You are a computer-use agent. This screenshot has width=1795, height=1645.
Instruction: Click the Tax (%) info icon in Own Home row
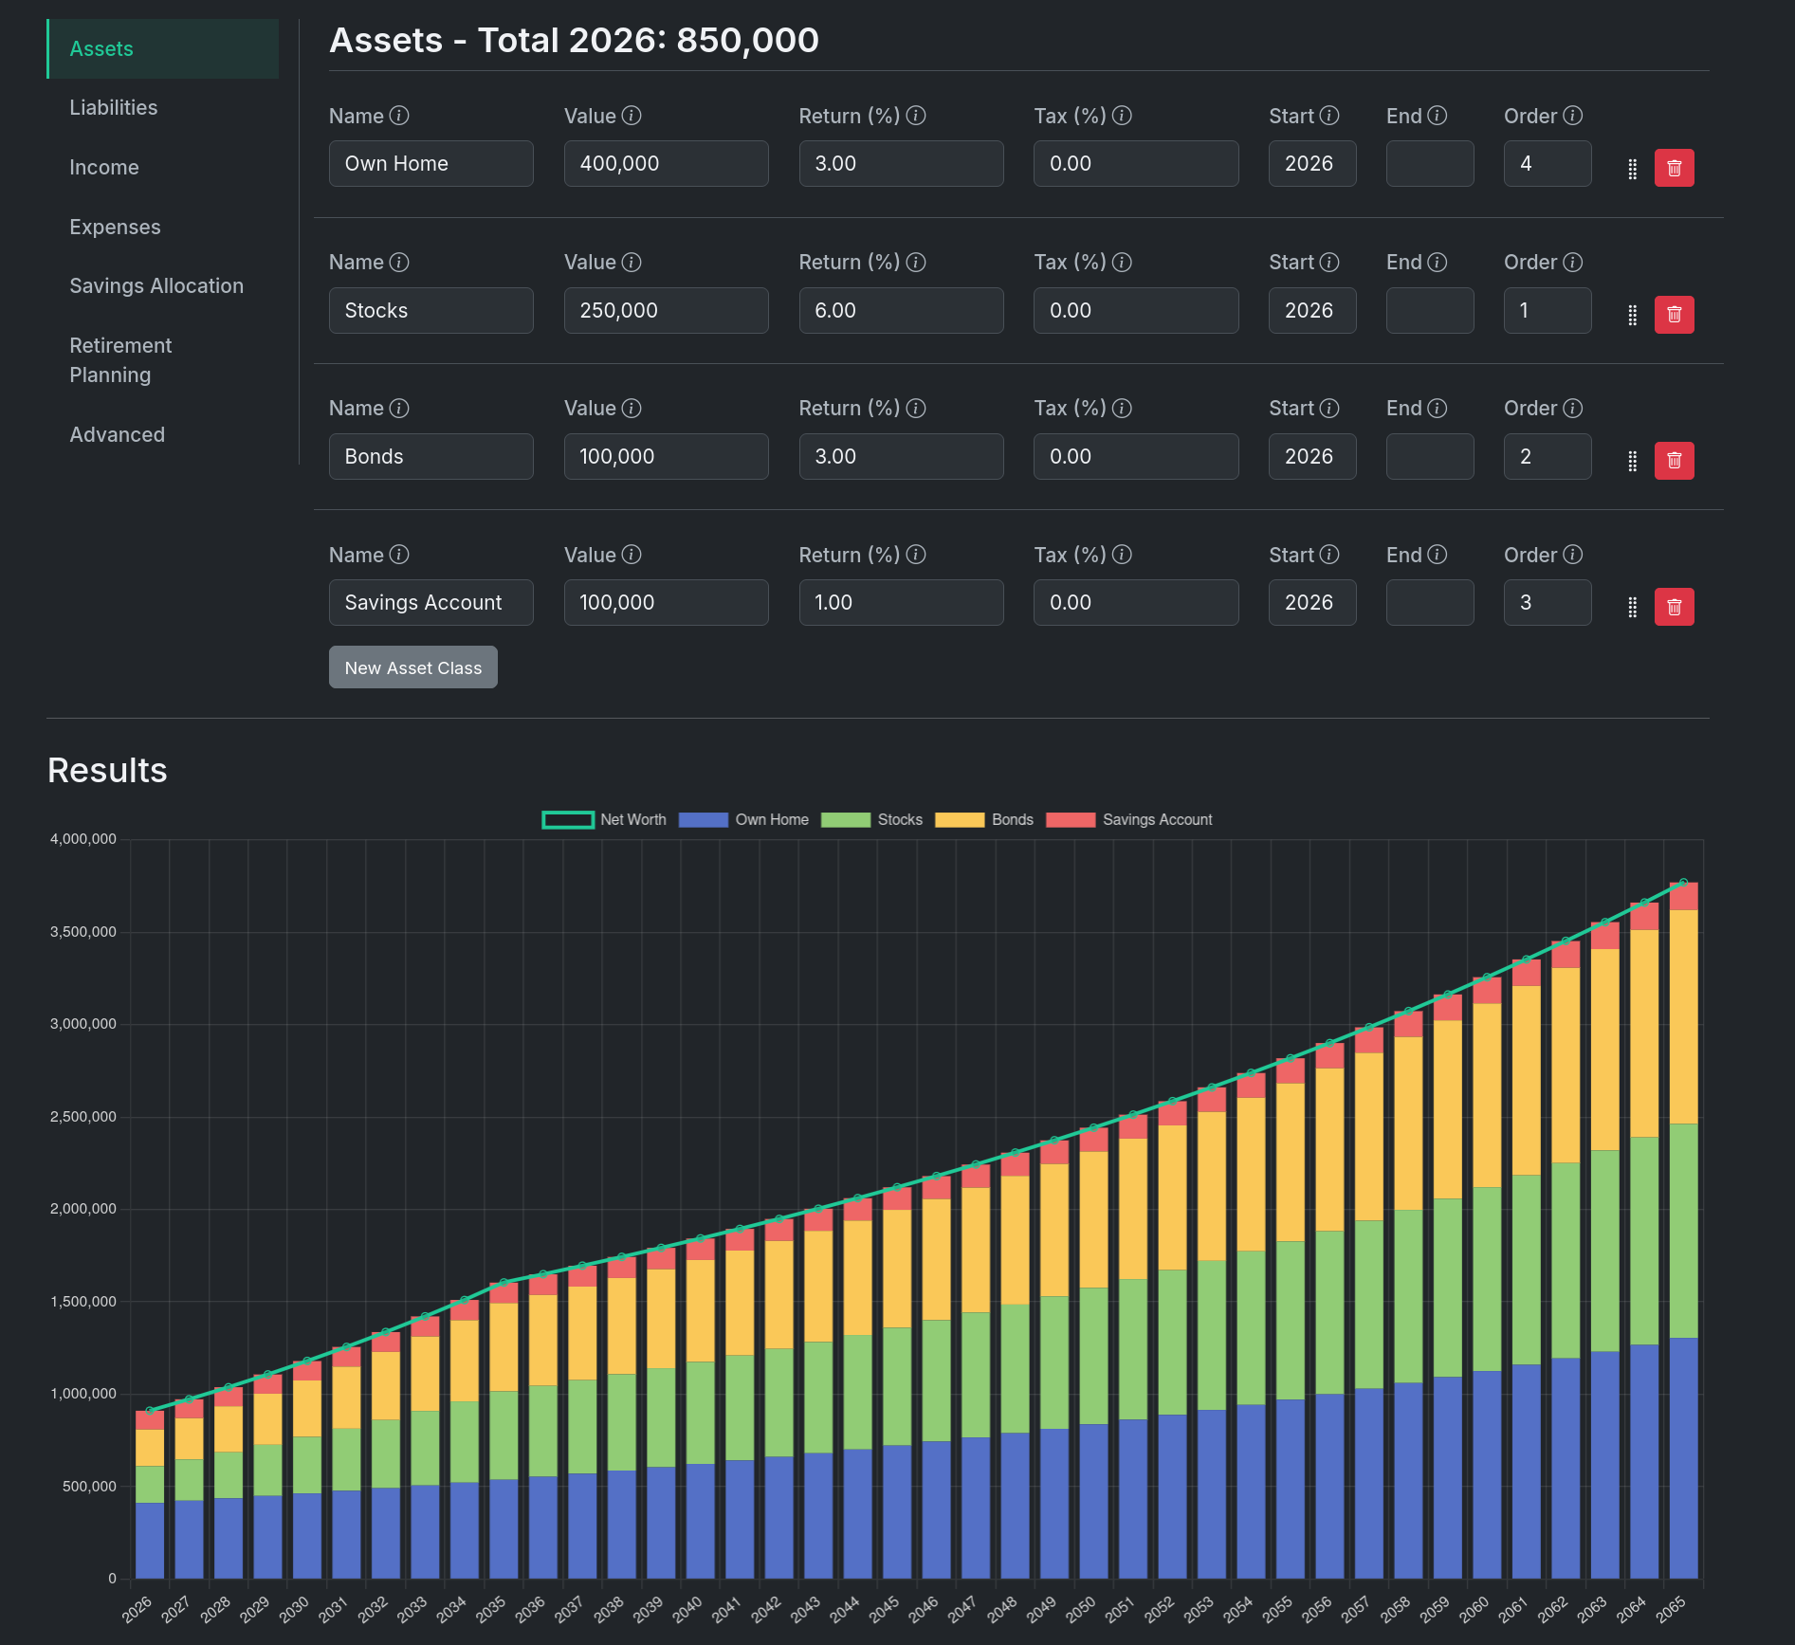[1122, 116]
